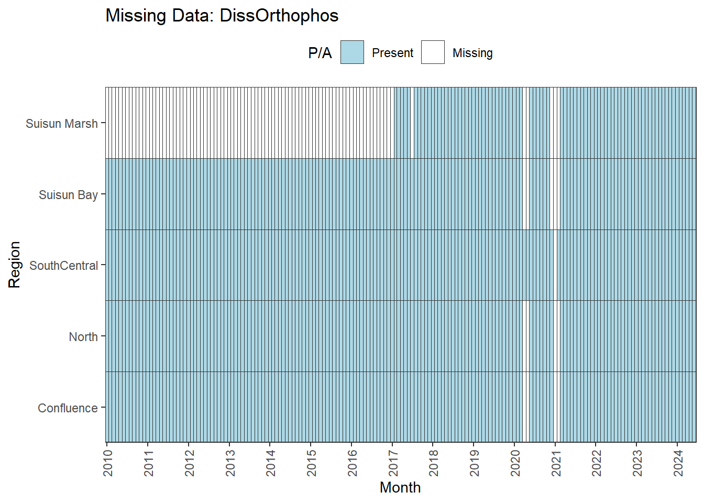Click the 2024 x-axis tick label
The height and width of the screenshot is (503, 704).
[x=678, y=463]
